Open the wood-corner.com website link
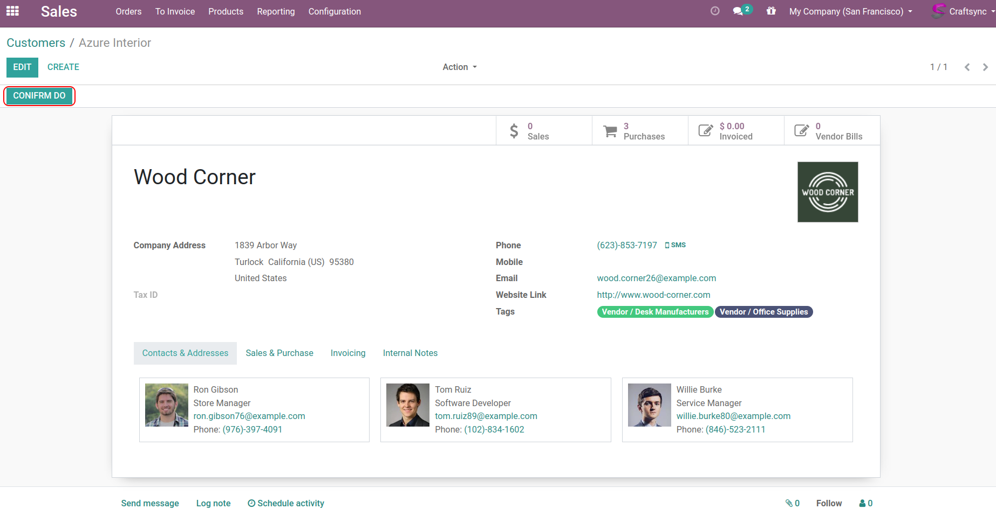Viewport: 996px width, 509px height. coord(653,295)
